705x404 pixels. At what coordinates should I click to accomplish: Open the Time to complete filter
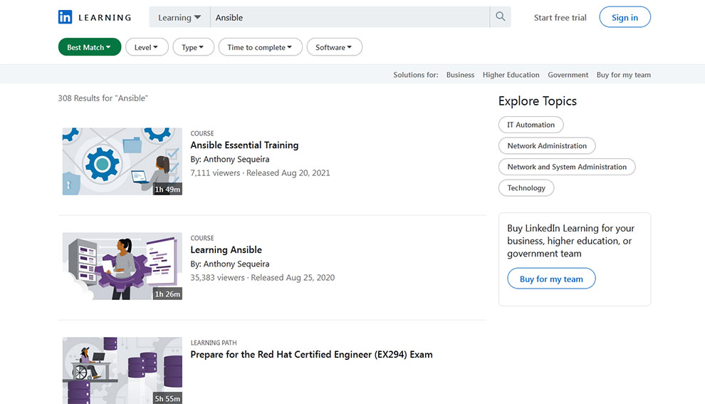pyautogui.click(x=261, y=47)
